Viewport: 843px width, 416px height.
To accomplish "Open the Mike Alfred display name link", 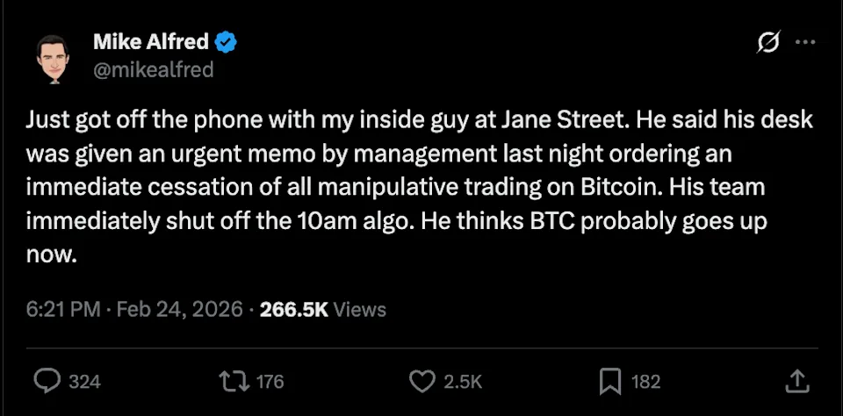I will (x=151, y=41).
